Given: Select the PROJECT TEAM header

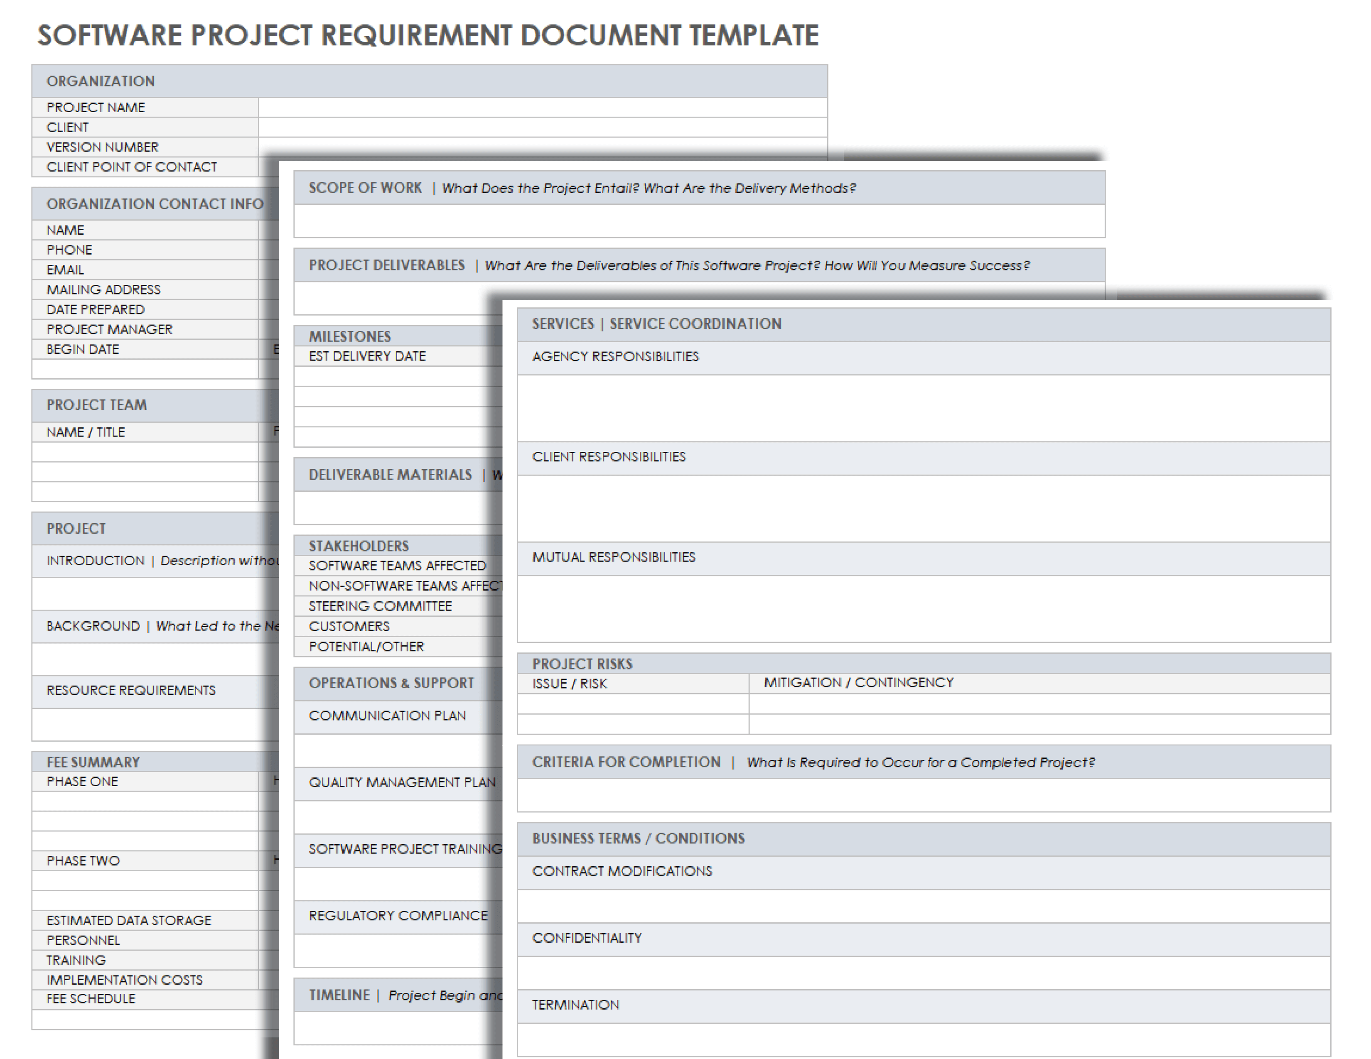Looking at the screenshot, I should coord(97,405).
